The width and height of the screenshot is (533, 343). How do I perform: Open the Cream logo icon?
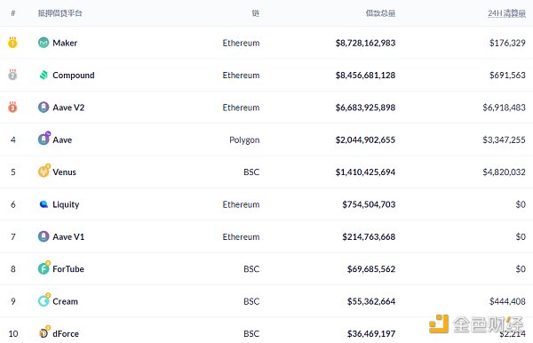click(44, 299)
